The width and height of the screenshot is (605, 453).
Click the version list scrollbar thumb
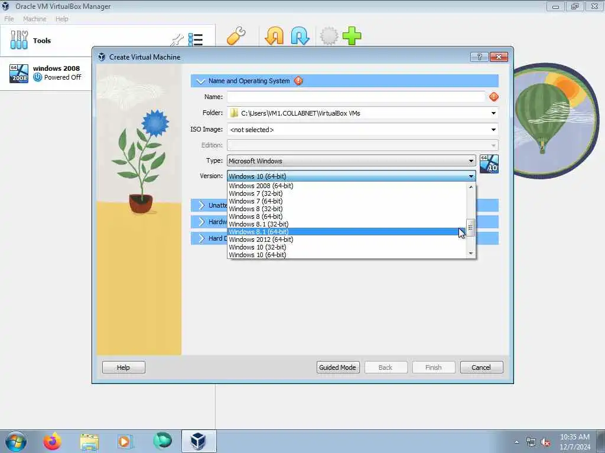coord(470,227)
